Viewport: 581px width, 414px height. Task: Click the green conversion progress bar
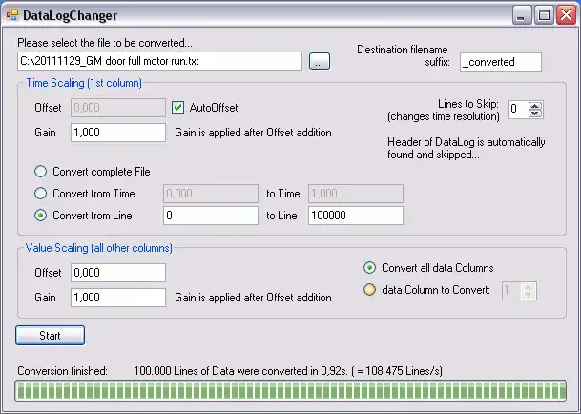coord(290,391)
